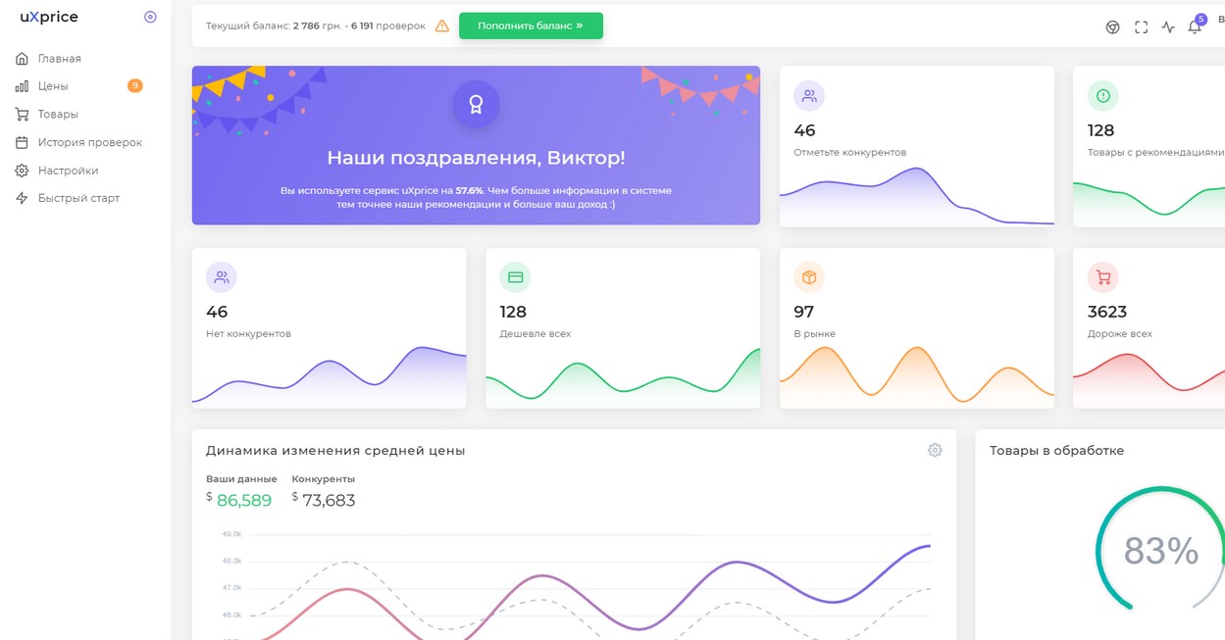
Task: Enter fullscreen mode via the expand icon
Action: coord(1141,26)
